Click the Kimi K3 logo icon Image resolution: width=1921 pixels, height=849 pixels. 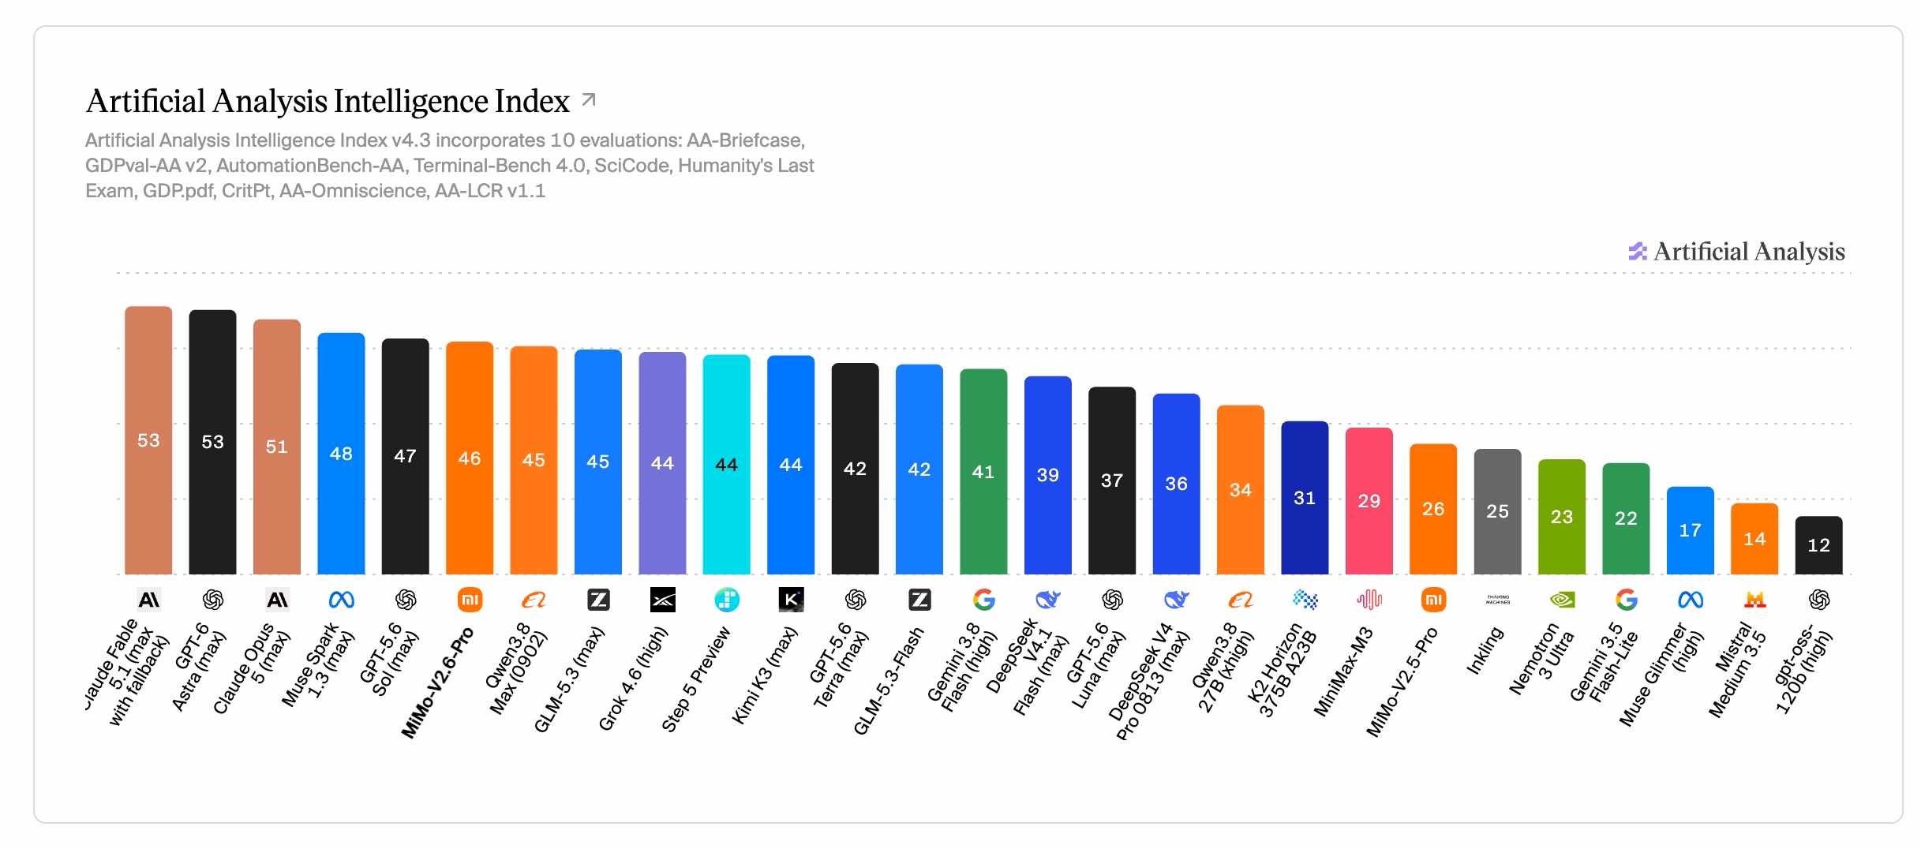[791, 600]
